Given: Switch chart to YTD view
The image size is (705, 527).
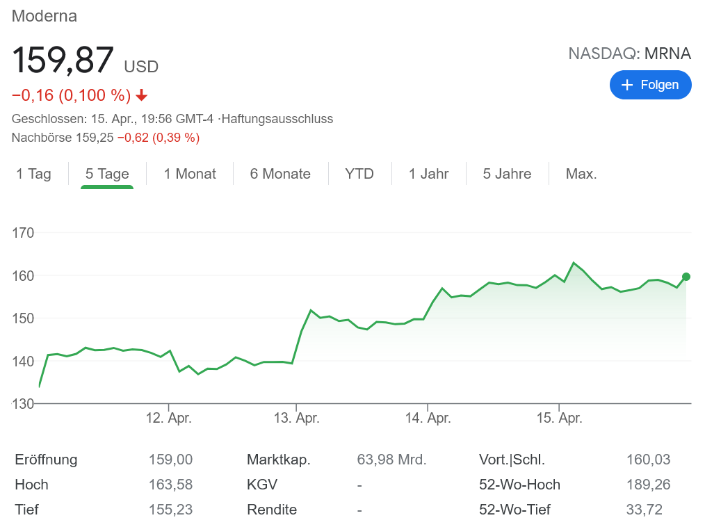Looking at the screenshot, I should (359, 174).
